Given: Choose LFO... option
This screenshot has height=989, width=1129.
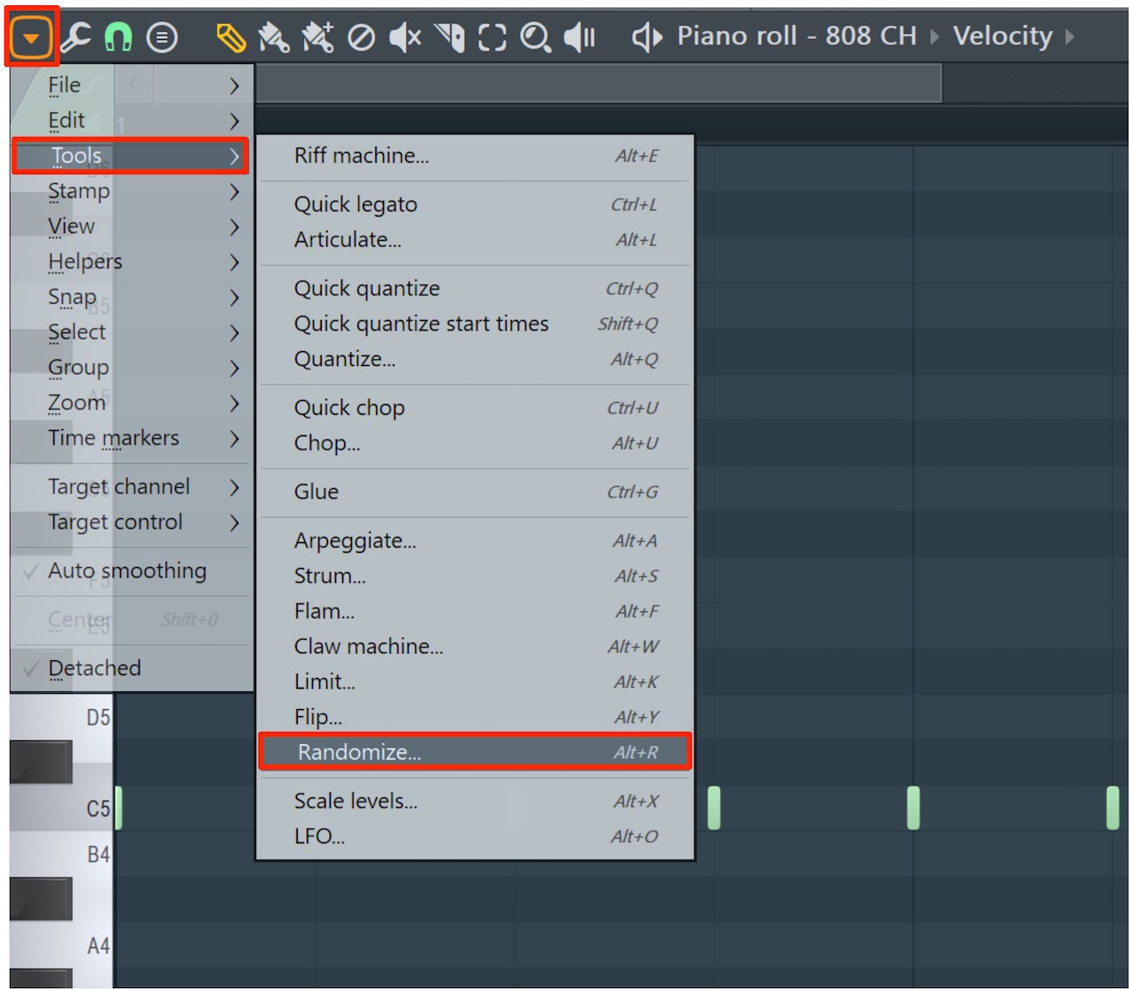Looking at the screenshot, I should click(476, 837).
